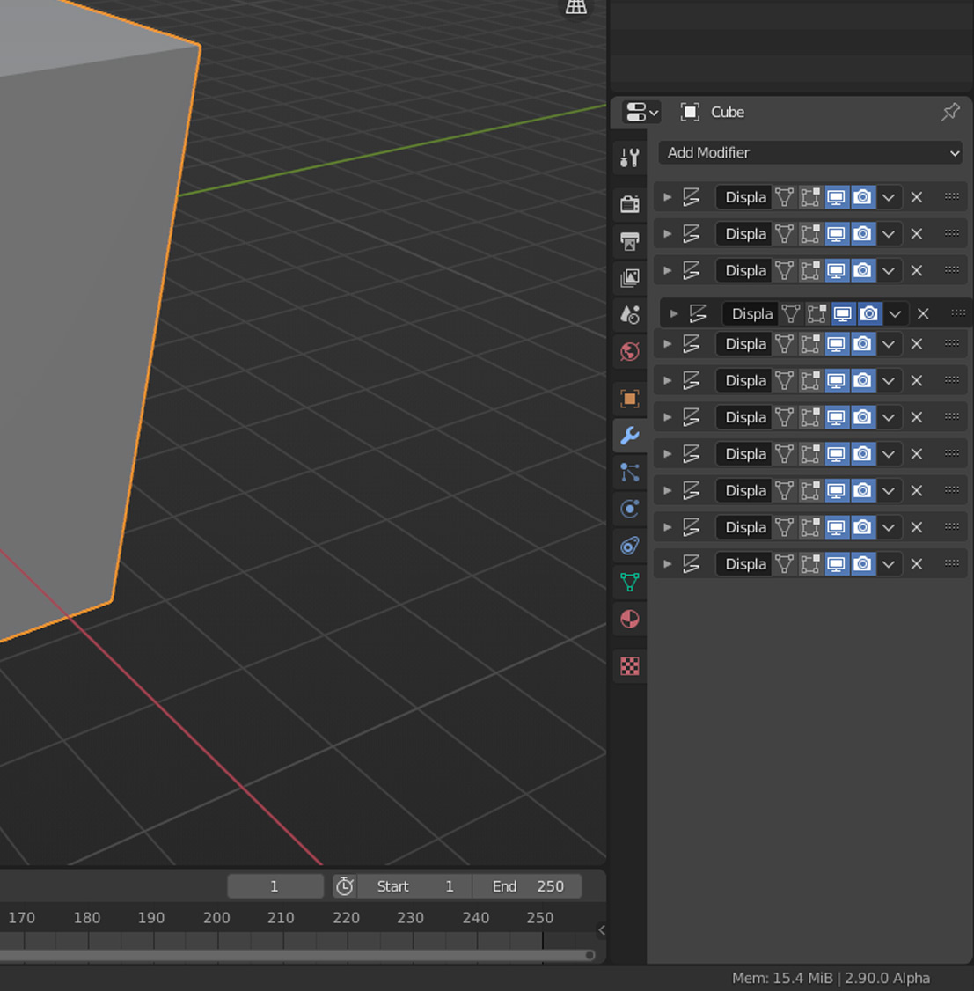Select the Modifiers wrench tab
974x991 pixels.
click(x=630, y=436)
